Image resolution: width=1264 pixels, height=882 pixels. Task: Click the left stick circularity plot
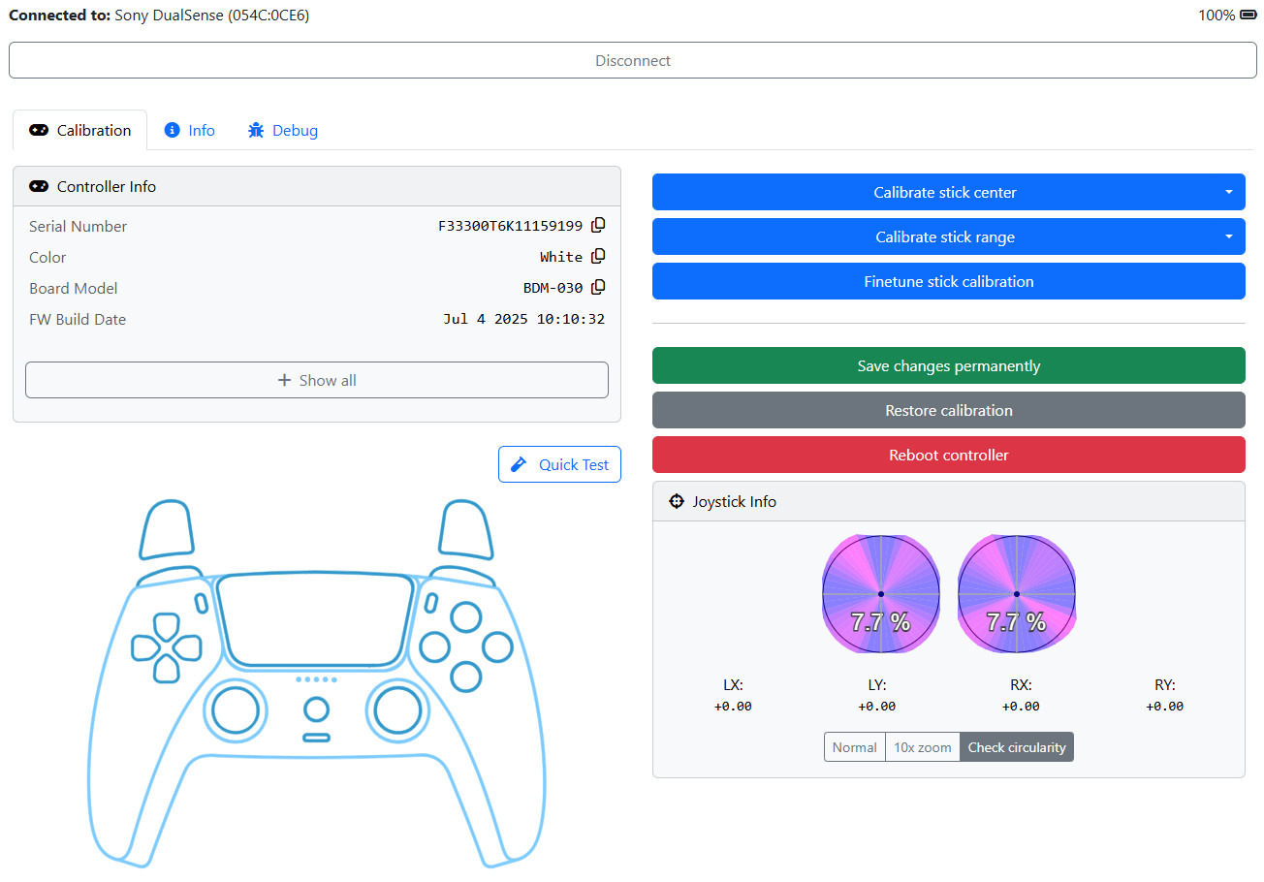pos(881,593)
